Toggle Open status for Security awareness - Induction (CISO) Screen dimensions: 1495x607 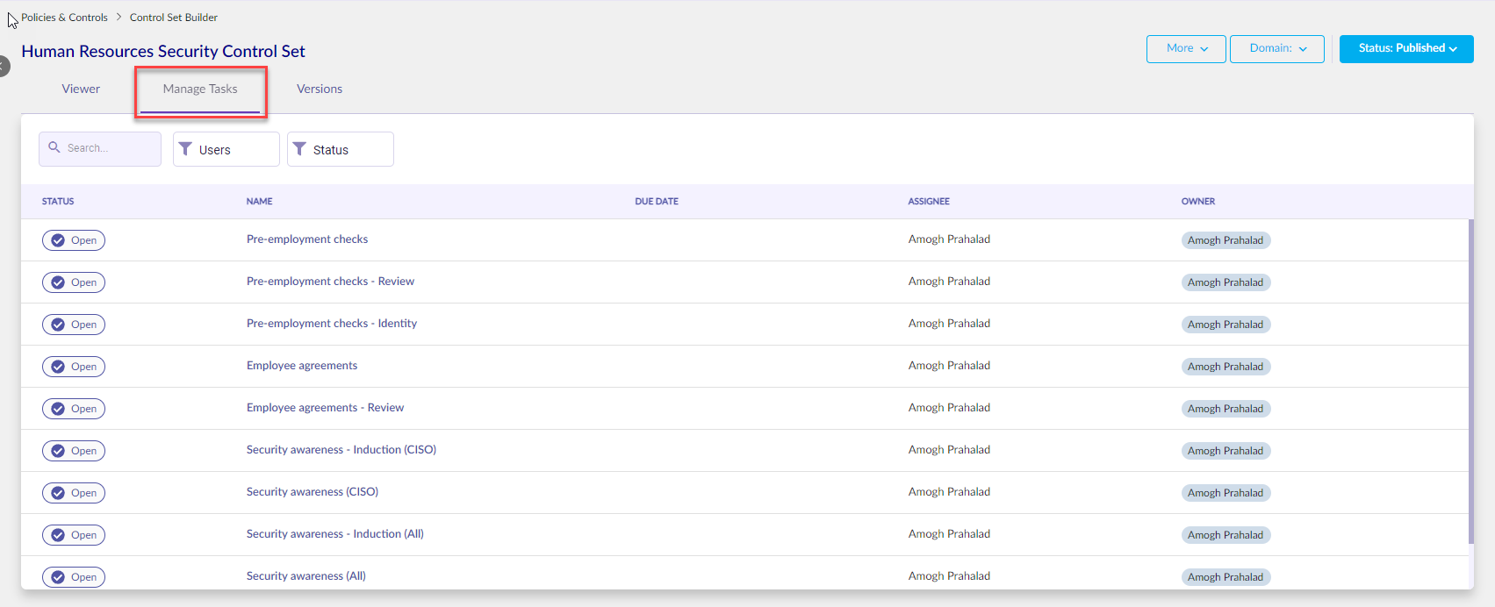coord(74,451)
